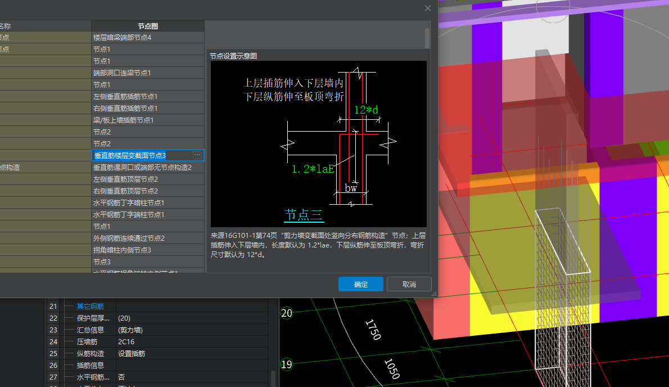
Task: Click the 1750 dimension in the drawing
Action: coord(373,330)
